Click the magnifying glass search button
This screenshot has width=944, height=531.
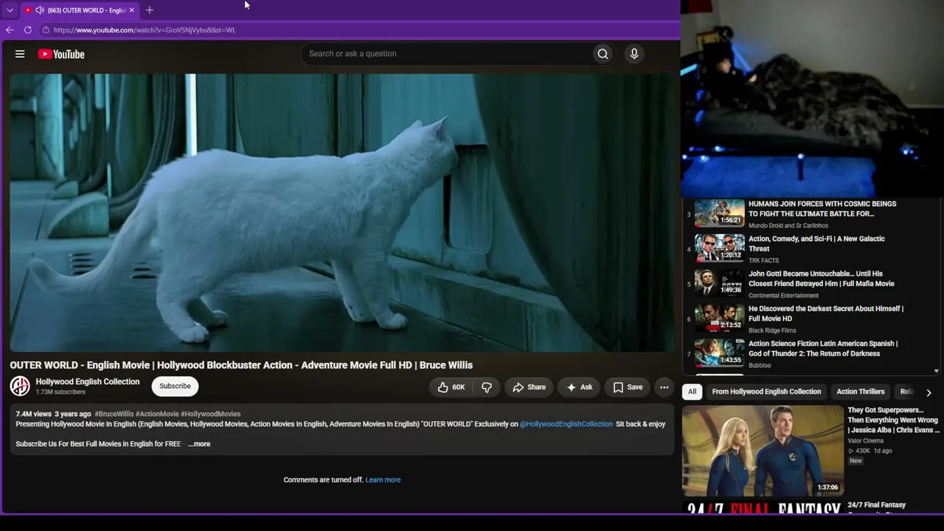click(x=603, y=54)
